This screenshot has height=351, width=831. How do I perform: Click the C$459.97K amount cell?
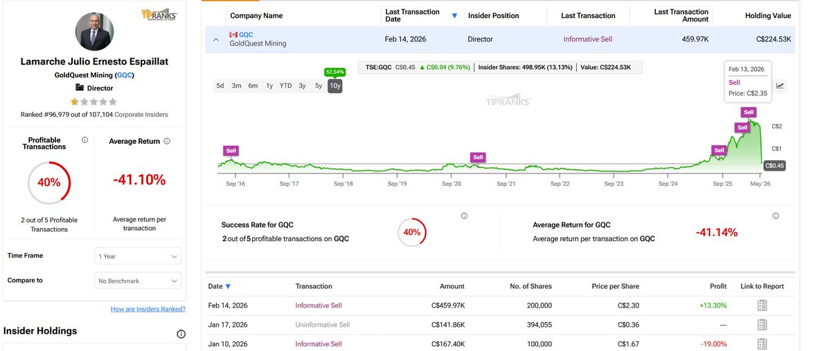(x=447, y=305)
